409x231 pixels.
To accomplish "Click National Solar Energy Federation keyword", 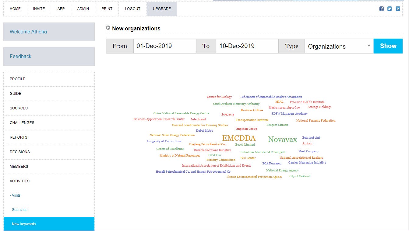I will (x=172, y=135).
